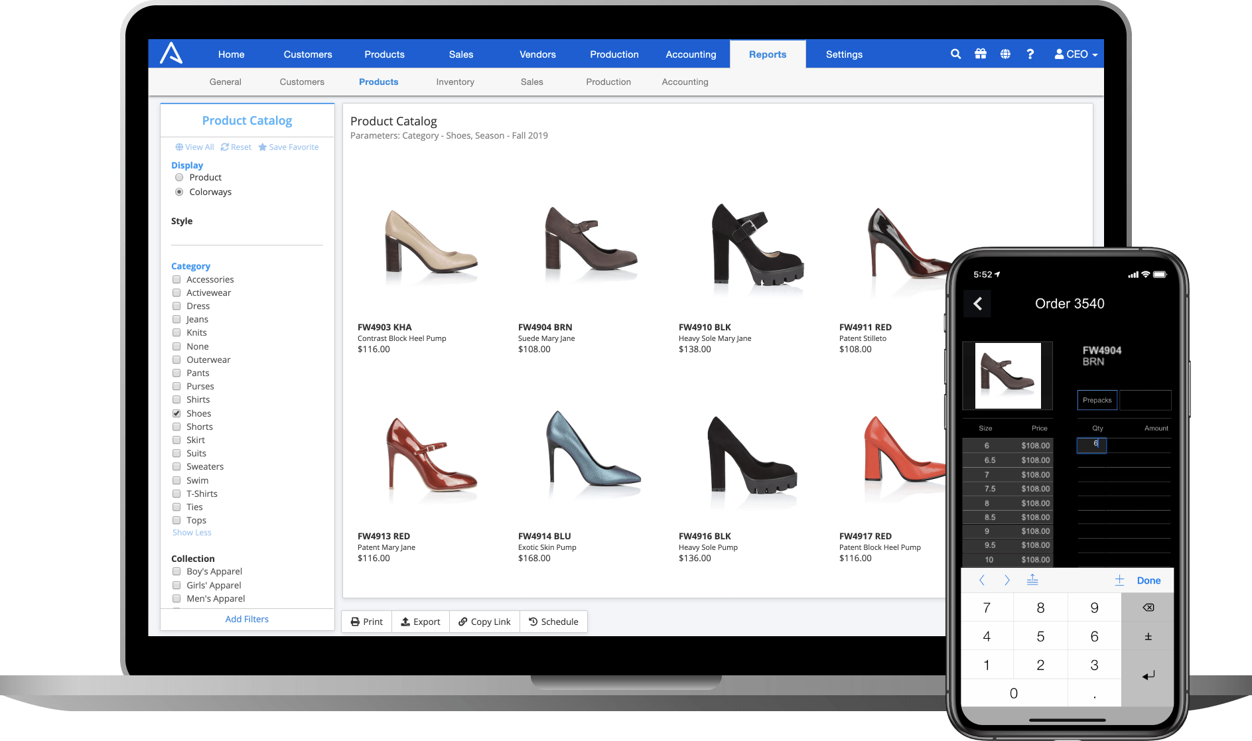
Task: Click the Copy Link icon
Action: point(464,622)
